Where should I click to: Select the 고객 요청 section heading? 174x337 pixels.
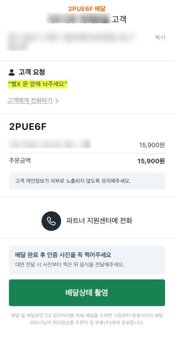32,72
